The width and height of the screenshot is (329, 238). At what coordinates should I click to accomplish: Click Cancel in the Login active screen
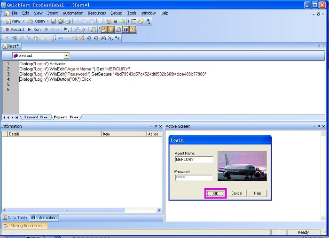(x=237, y=193)
